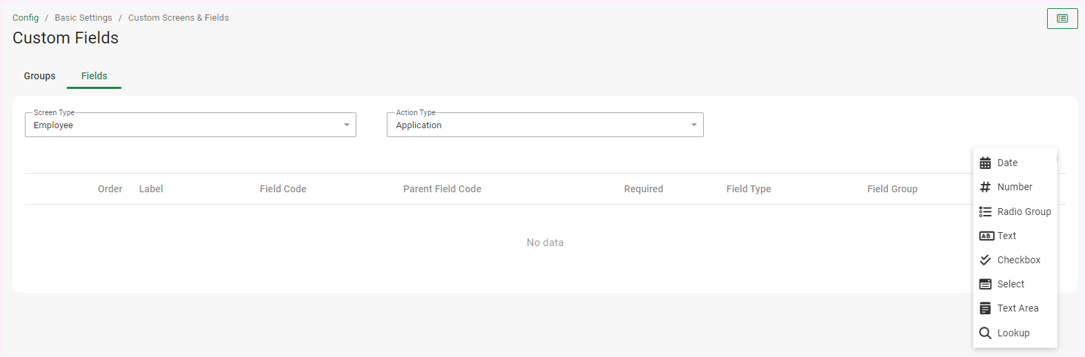Click the Checkbox double-check icon
The image size is (1085, 357).
pyautogui.click(x=985, y=260)
